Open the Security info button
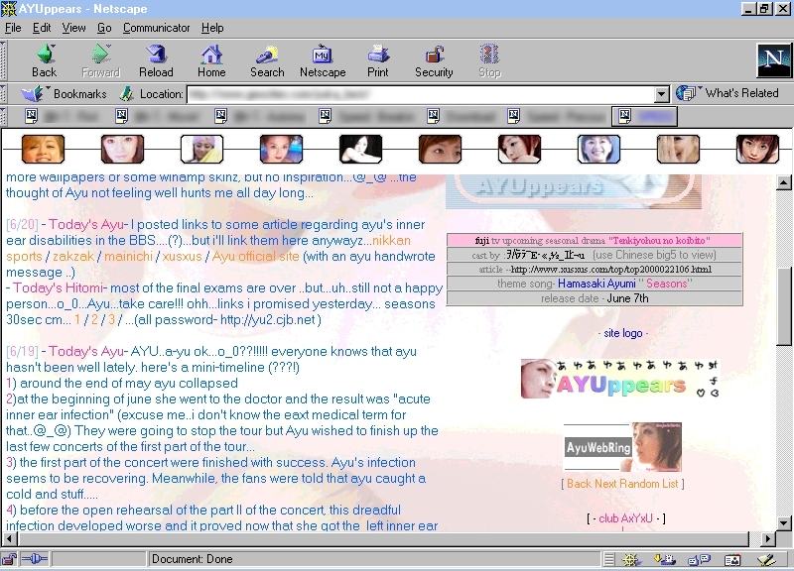 [x=434, y=60]
